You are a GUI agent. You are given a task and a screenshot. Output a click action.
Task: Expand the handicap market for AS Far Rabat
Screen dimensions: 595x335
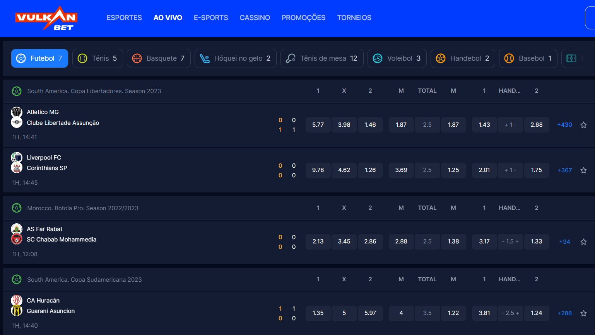coord(510,241)
